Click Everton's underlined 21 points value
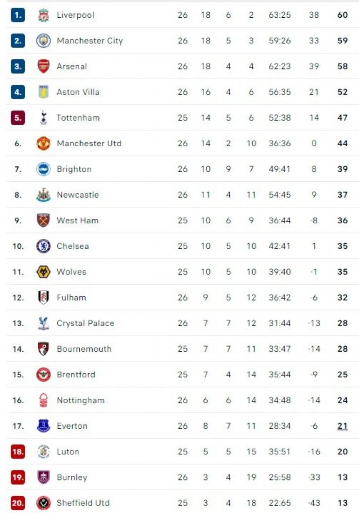The image size is (359, 513). tap(342, 426)
